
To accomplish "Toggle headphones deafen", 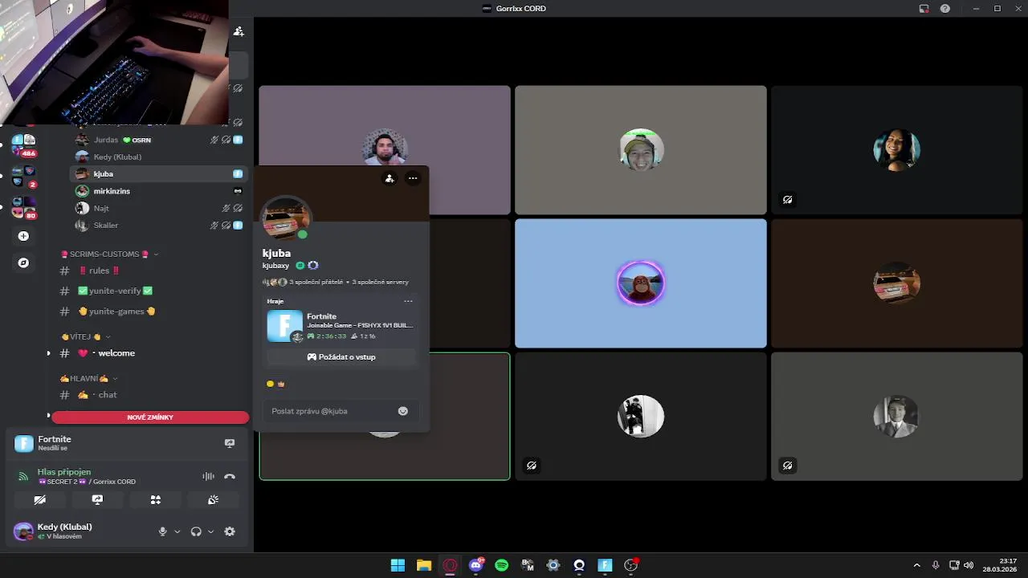I will 196,531.
